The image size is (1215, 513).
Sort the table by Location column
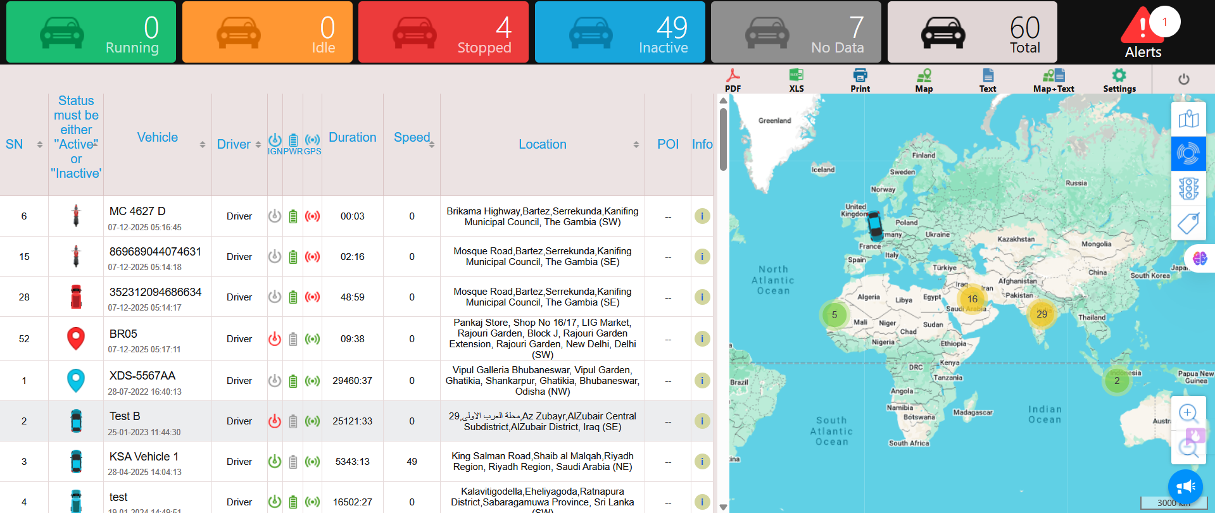pyautogui.click(x=636, y=145)
